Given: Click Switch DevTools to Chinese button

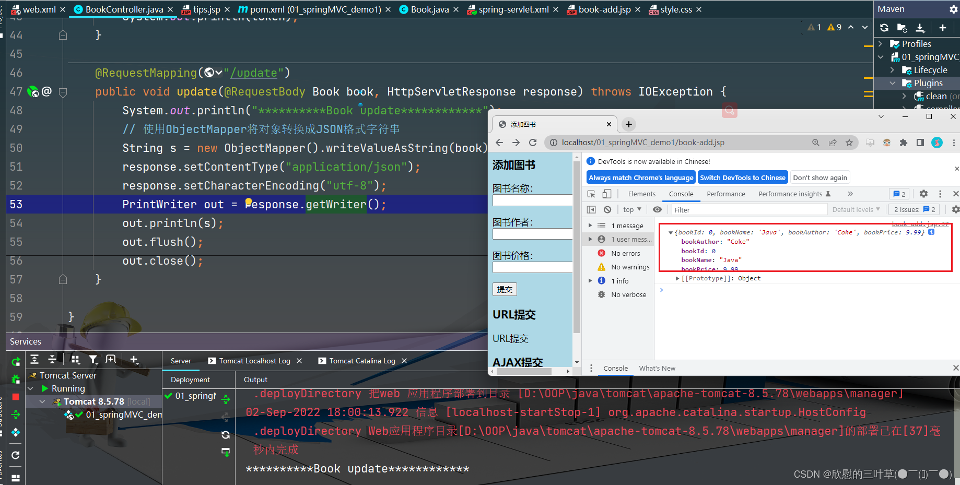Looking at the screenshot, I should coord(742,178).
